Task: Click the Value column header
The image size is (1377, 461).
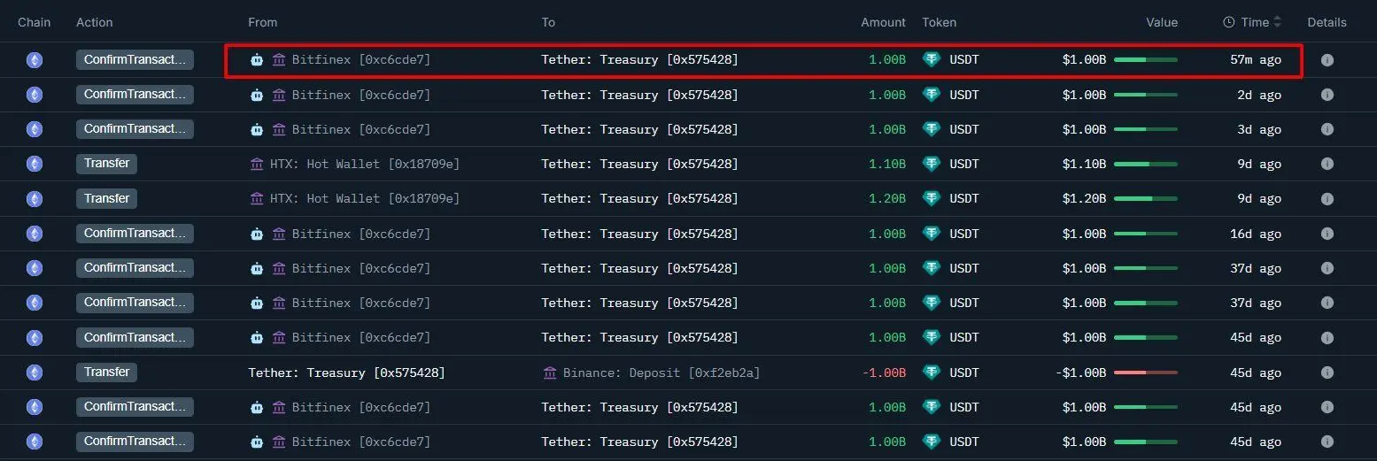Action: pyautogui.click(x=1162, y=22)
